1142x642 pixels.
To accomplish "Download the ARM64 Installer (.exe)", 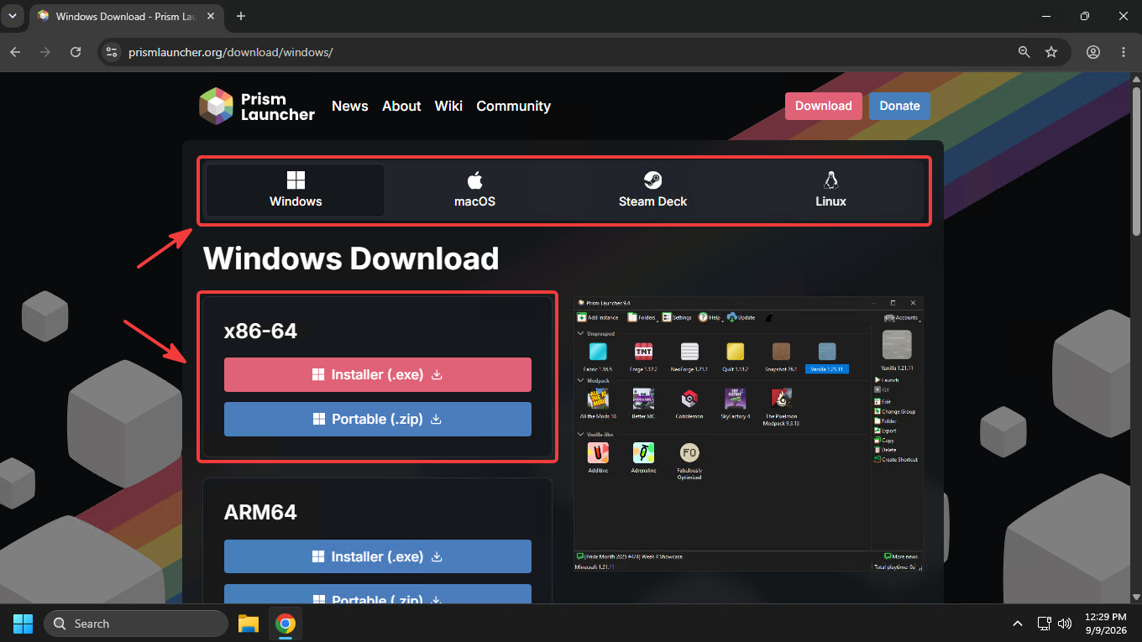I will (378, 556).
